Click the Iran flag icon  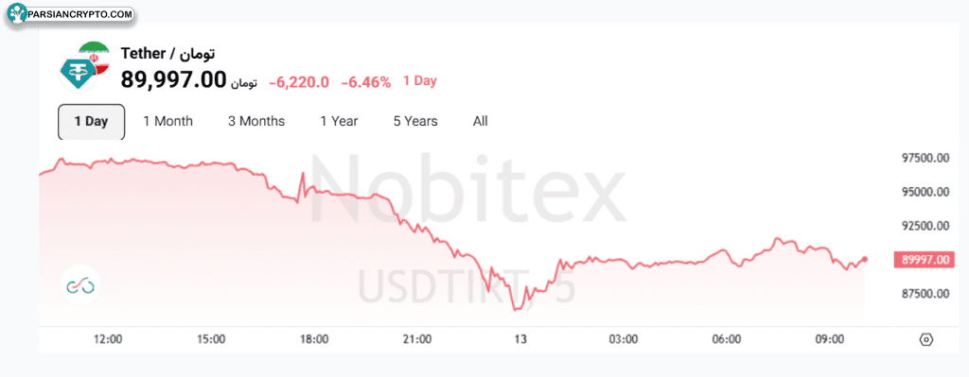94,58
